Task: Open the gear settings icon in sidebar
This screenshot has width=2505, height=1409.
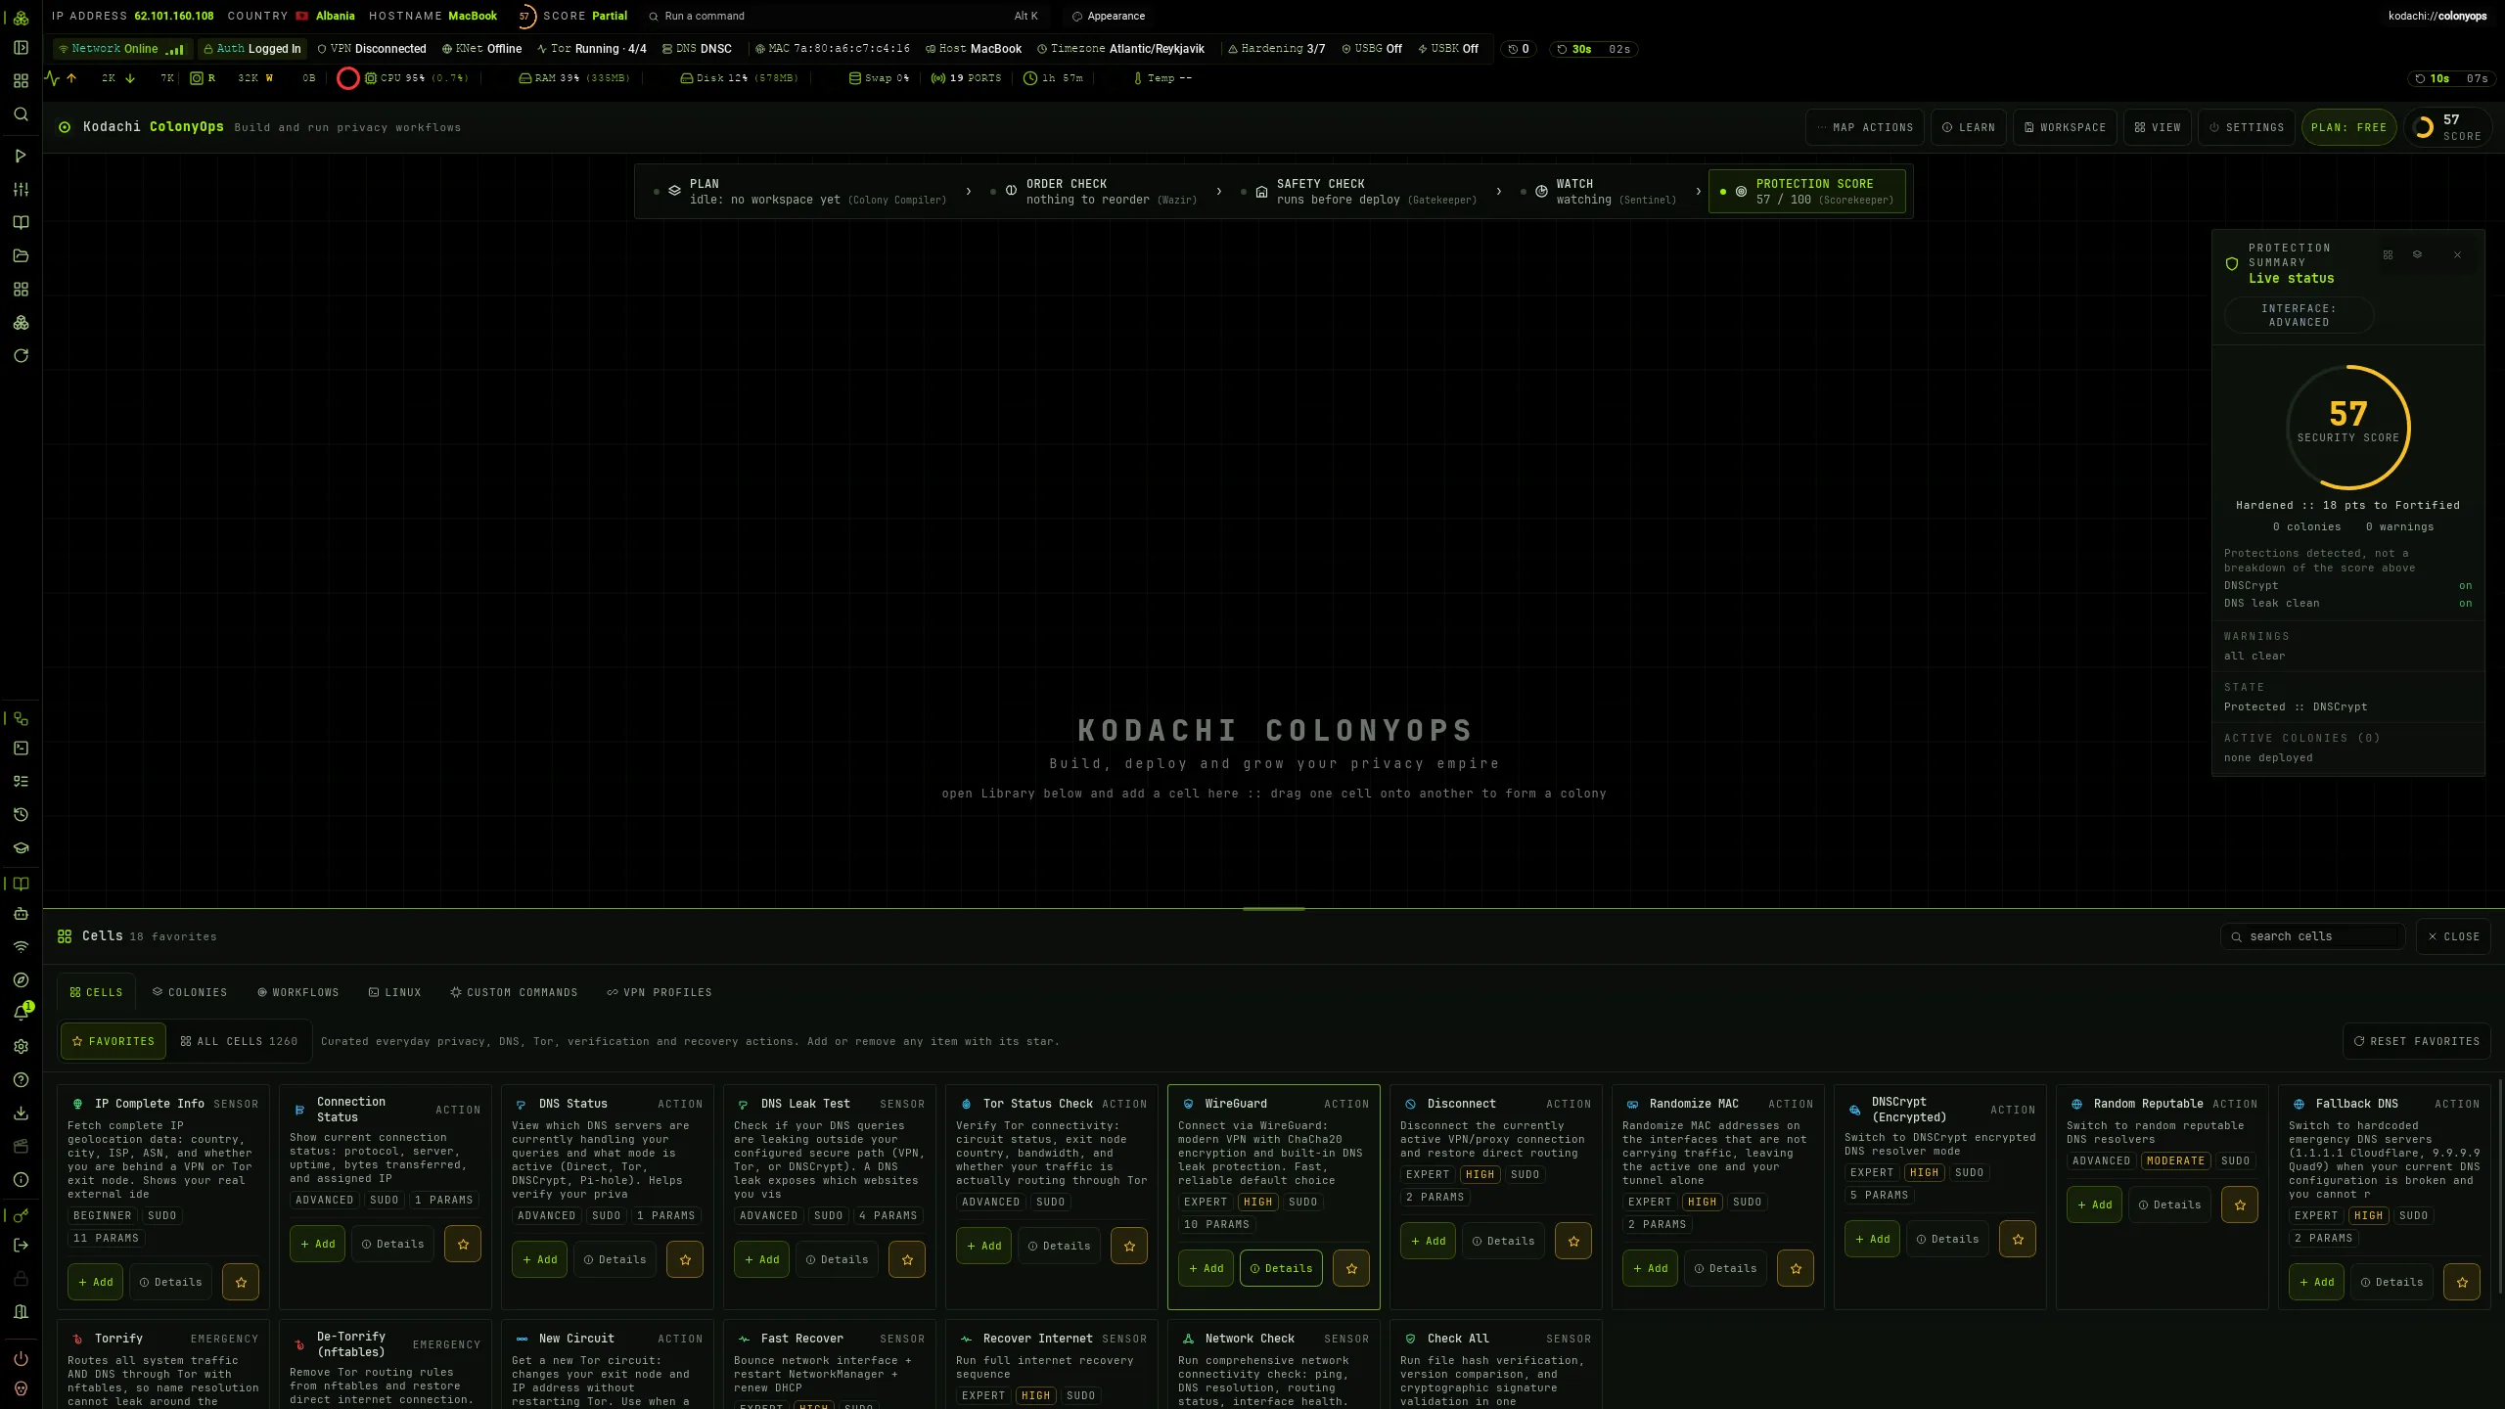Action: tap(21, 1046)
